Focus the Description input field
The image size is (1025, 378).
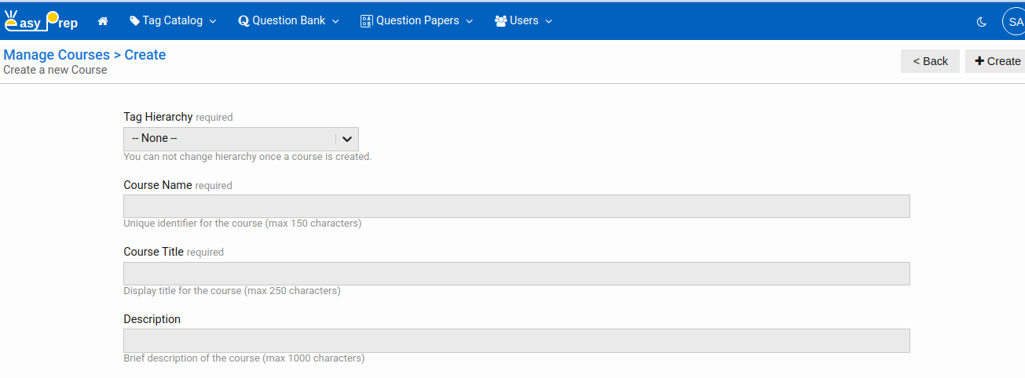click(x=516, y=340)
